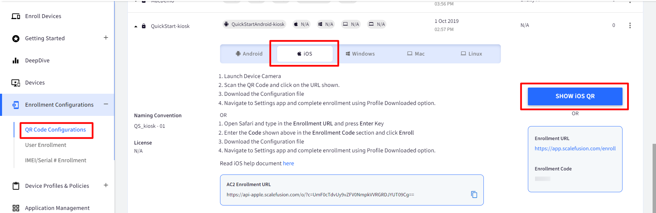The height and width of the screenshot is (213, 656).
Task: Click the Getting Started star icon
Action: coord(16,39)
